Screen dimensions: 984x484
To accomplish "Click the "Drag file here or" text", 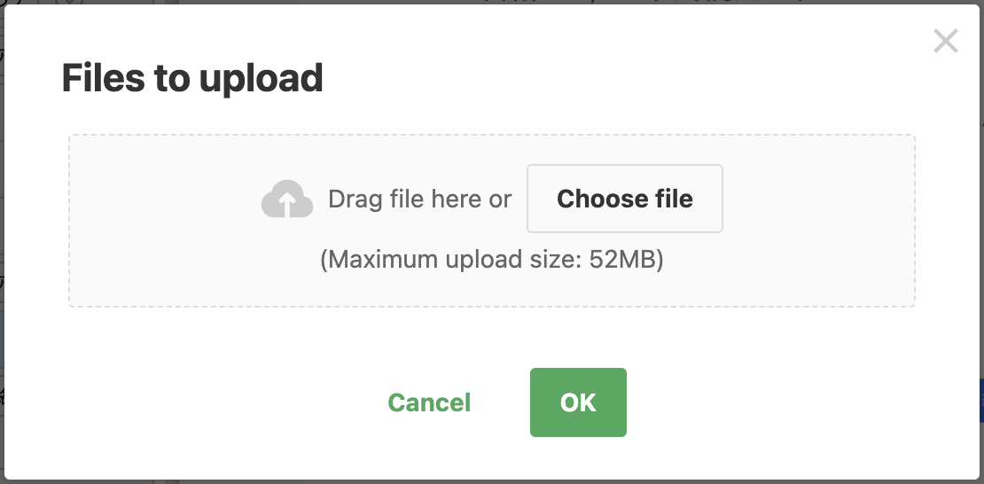I will pos(420,199).
